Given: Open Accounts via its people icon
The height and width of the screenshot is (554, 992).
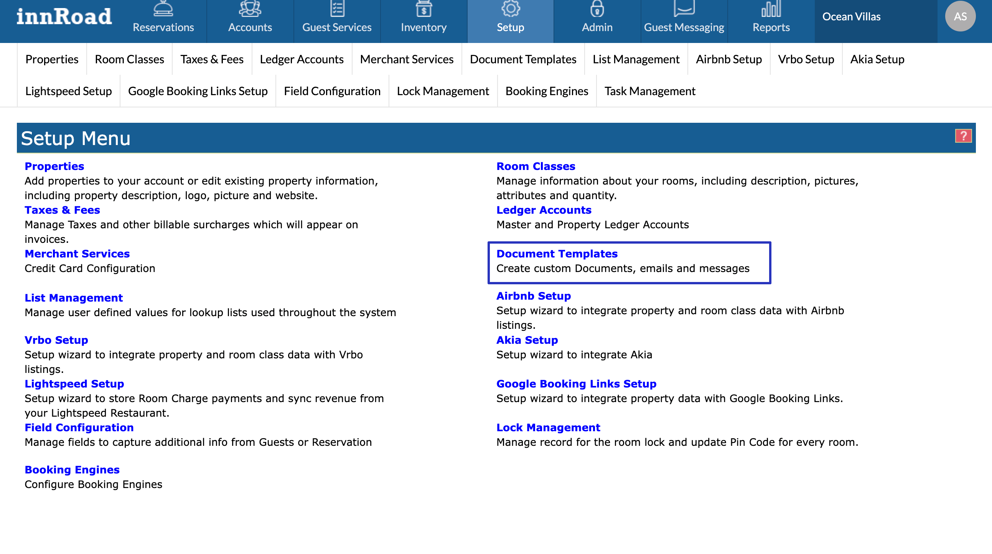Looking at the screenshot, I should tap(250, 8).
